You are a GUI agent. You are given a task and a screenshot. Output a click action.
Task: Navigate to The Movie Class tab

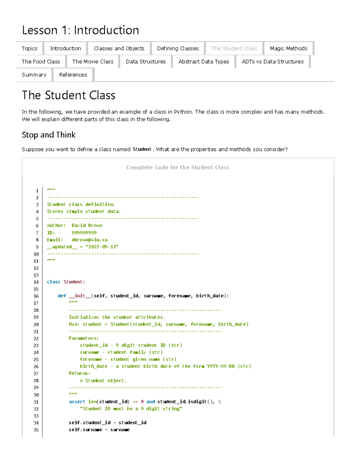pos(93,62)
